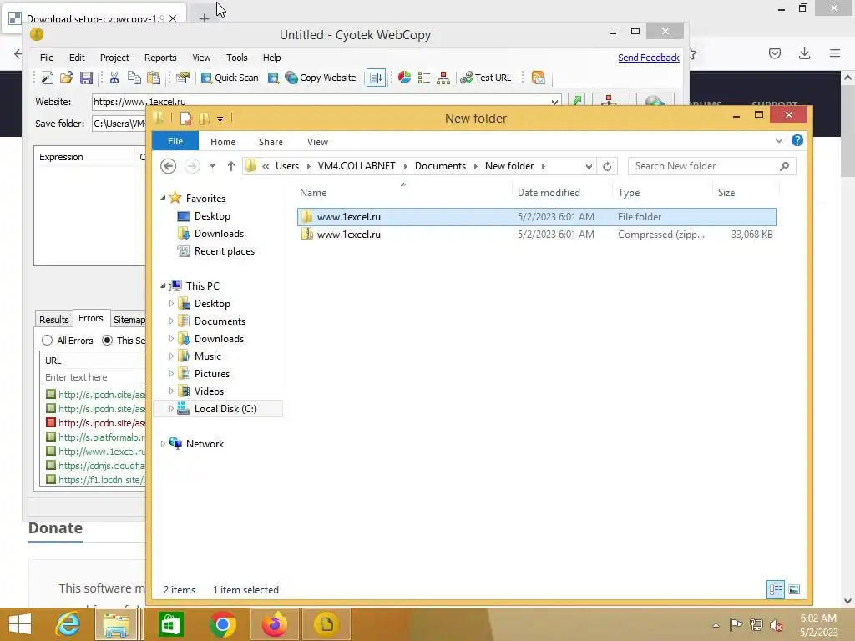
Task: Click the Save floppy disk icon in WebCopy
Action: point(86,78)
